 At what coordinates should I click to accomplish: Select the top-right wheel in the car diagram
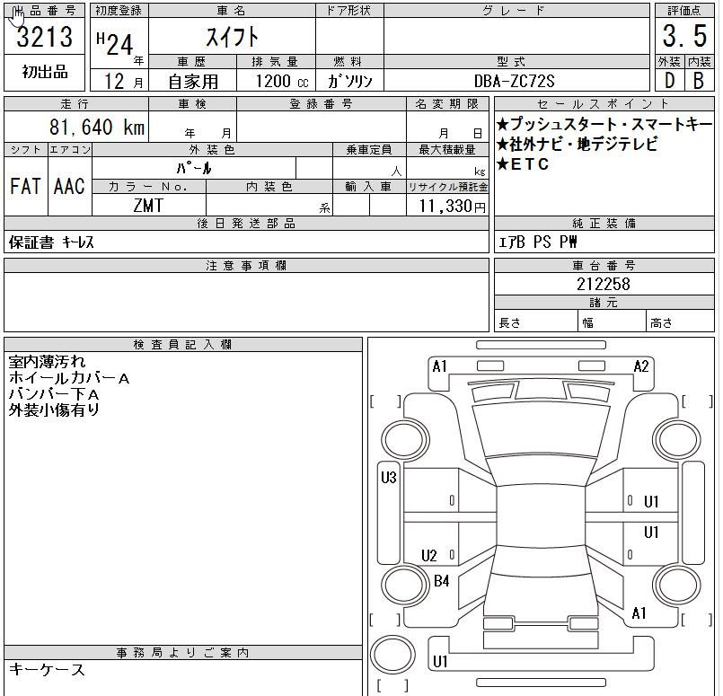coord(676,438)
